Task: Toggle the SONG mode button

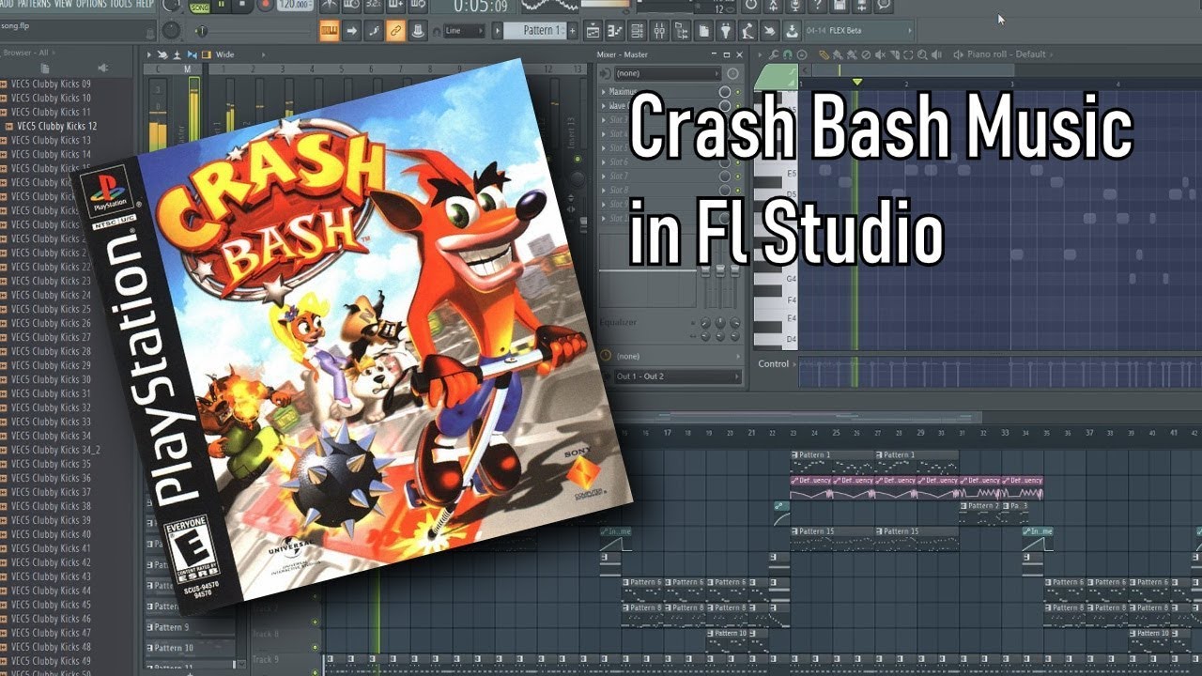Action: 200,8
